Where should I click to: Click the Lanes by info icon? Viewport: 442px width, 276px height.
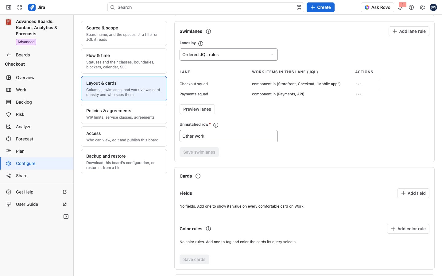tap(201, 44)
